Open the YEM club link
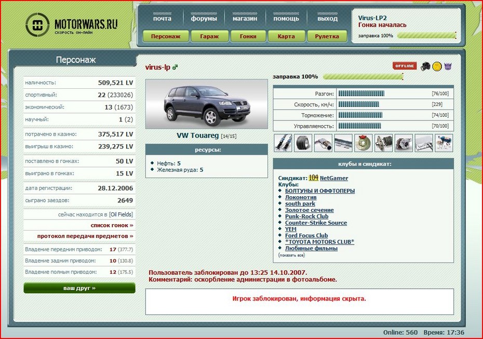 pyautogui.click(x=290, y=229)
